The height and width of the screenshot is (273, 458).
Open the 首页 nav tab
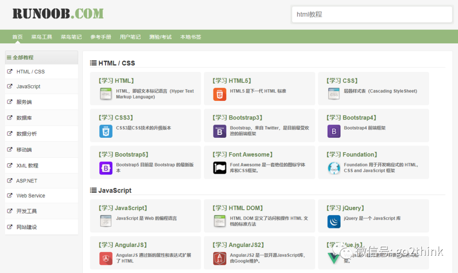(17, 37)
